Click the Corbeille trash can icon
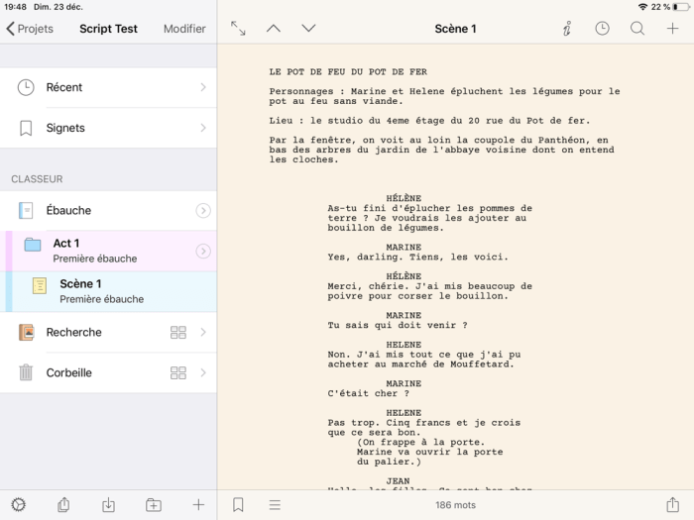The width and height of the screenshot is (694, 520). tap(26, 372)
